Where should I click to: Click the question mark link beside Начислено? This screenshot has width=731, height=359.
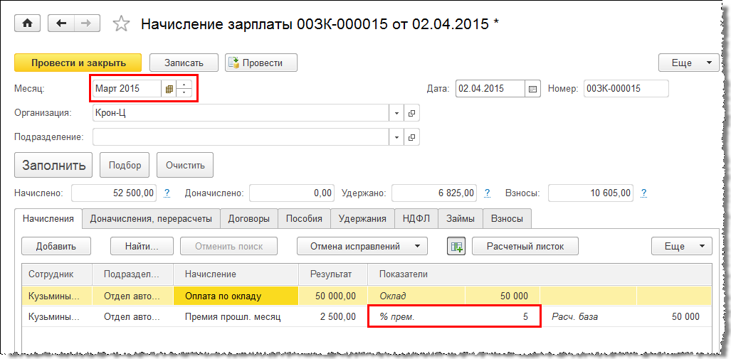click(167, 193)
